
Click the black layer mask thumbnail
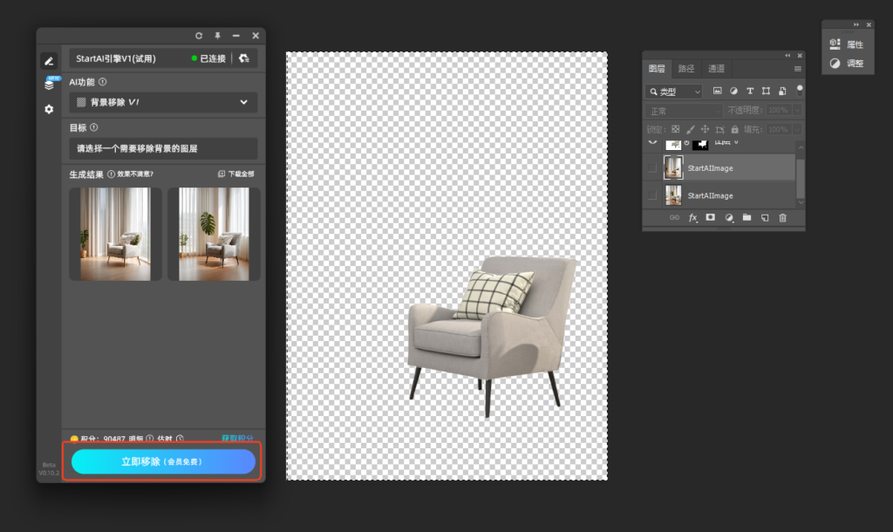click(700, 144)
